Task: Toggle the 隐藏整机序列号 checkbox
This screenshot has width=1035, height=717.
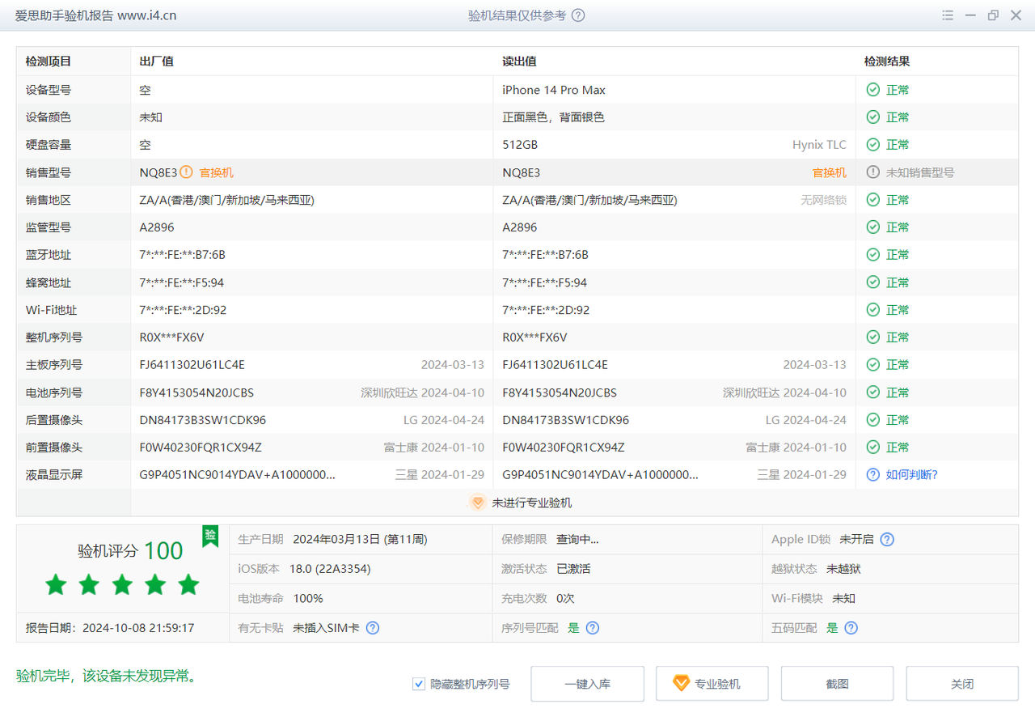Action: click(419, 684)
